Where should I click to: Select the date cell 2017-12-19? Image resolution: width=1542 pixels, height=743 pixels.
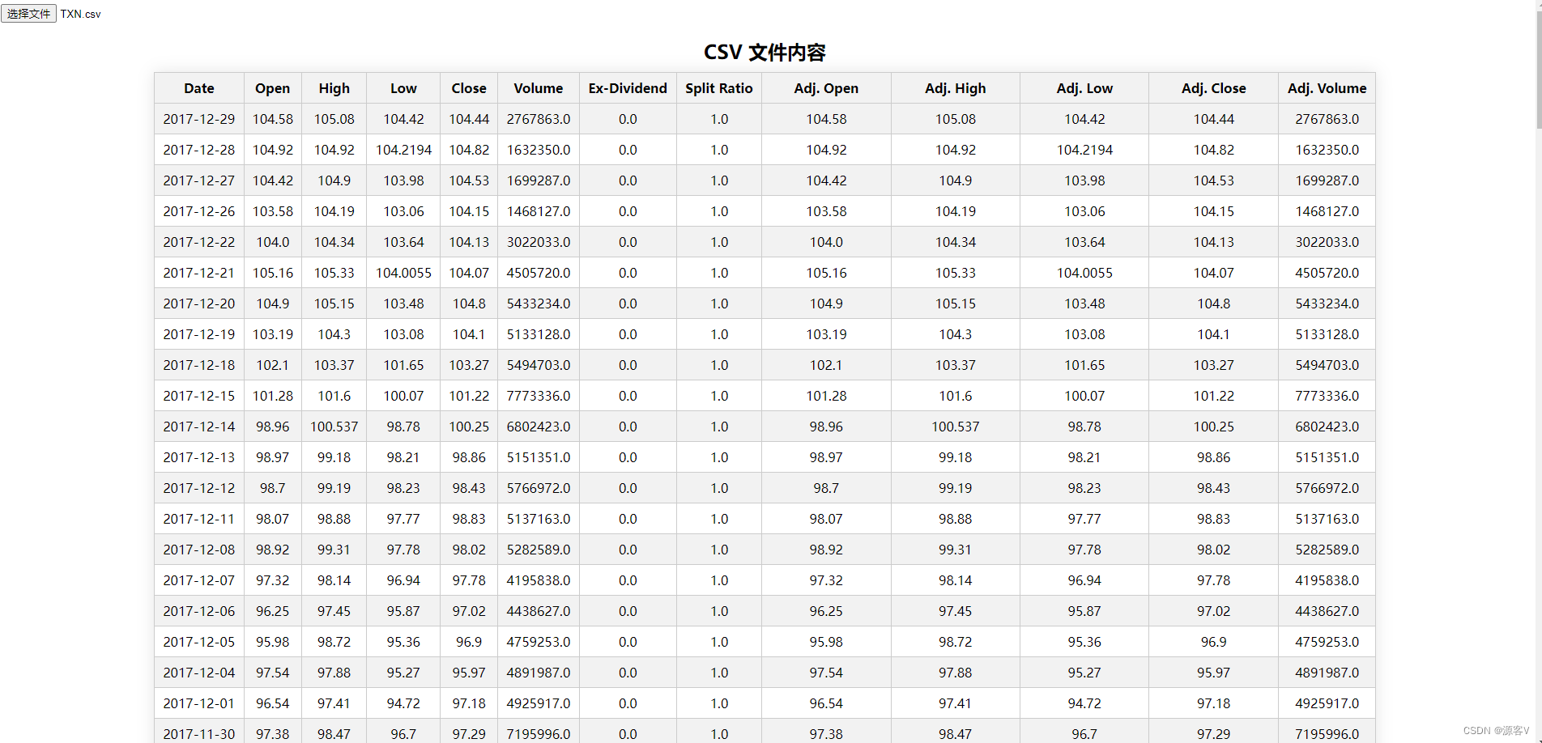[199, 334]
